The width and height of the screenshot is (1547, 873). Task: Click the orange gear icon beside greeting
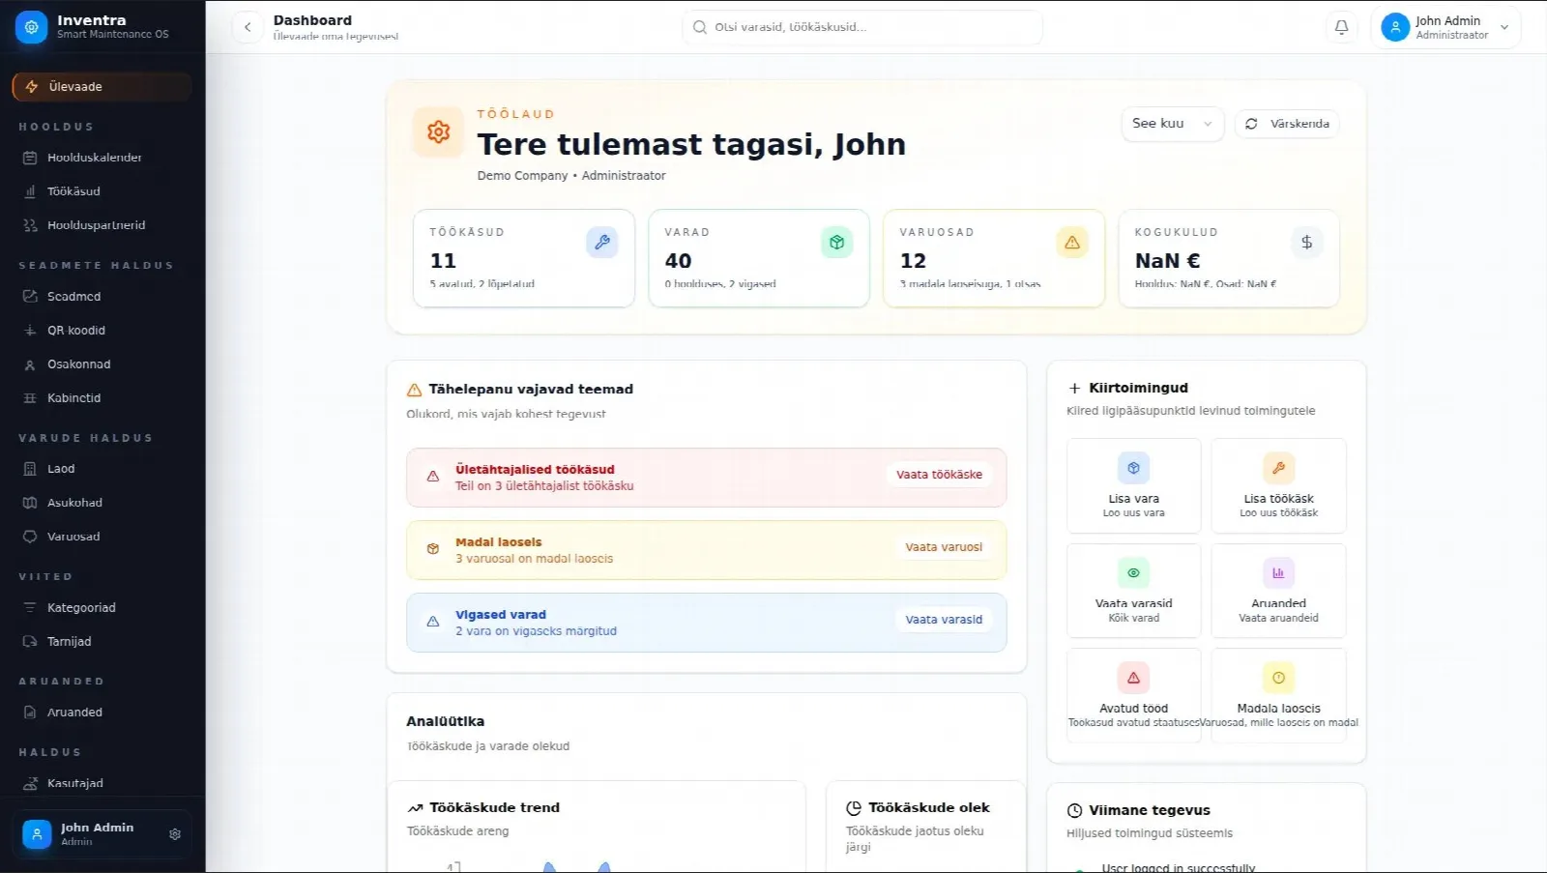click(438, 131)
